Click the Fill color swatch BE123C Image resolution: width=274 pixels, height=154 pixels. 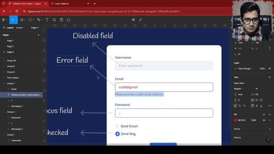235,120
